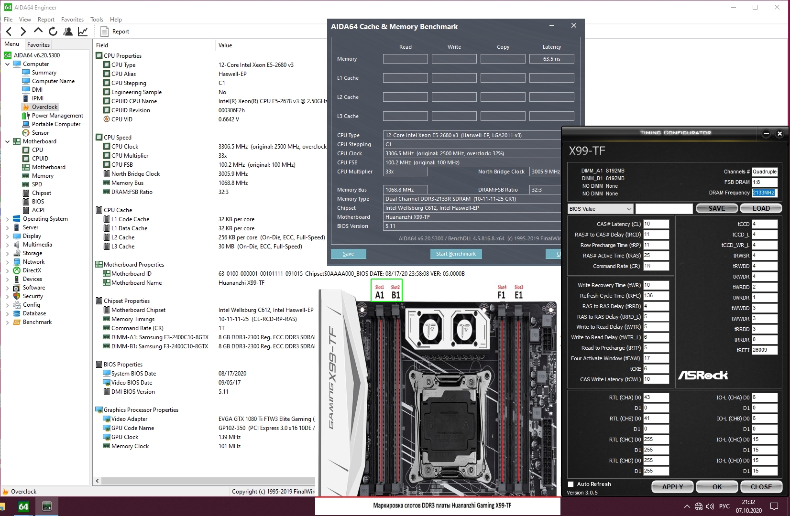The image size is (790, 516).
Task: Expand the Server tree node
Action: [8, 227]
